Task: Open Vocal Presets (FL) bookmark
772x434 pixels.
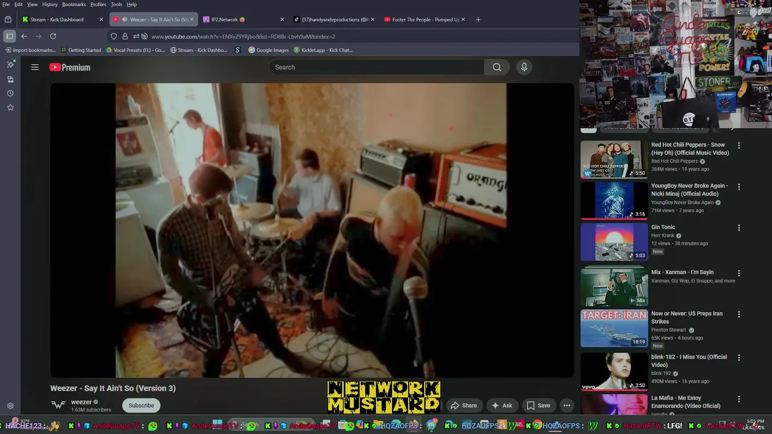Action: [x=135, y=50]
